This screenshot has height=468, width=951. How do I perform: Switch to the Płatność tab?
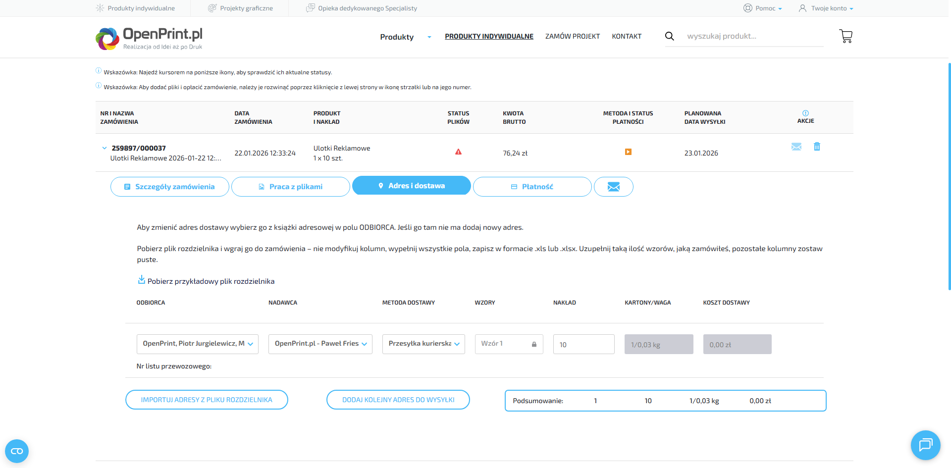[x=532, y=187]
